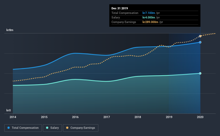
Task: Click the 2018 x-axis label
Action: tap(138, 117)
